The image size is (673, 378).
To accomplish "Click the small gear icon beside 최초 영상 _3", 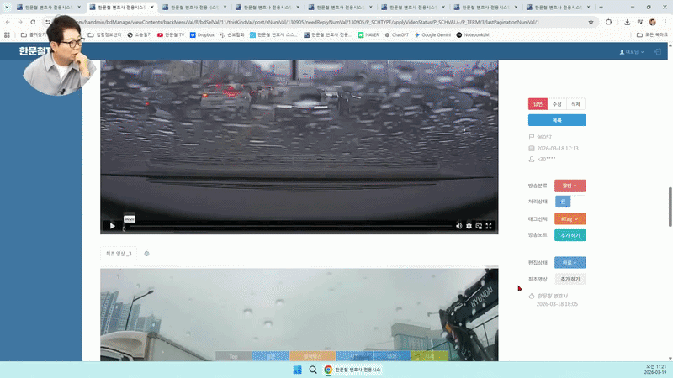I will pyautogui.click(x=146, y=254).
